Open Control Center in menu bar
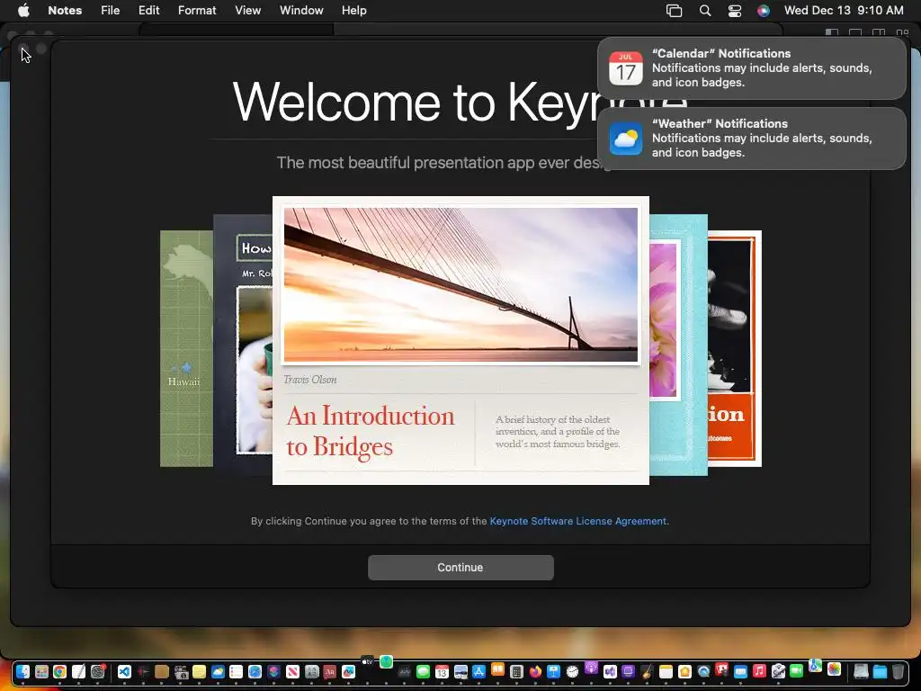 click(734, 11)
